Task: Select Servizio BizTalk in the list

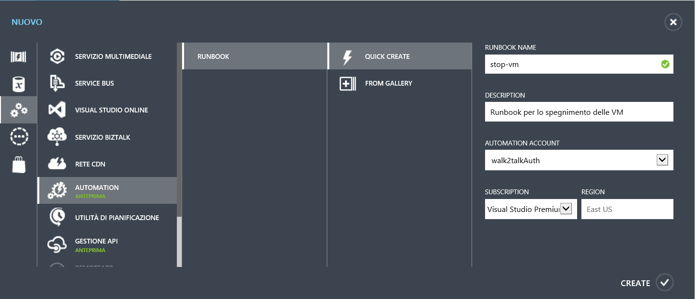Action: pos(107,137)
